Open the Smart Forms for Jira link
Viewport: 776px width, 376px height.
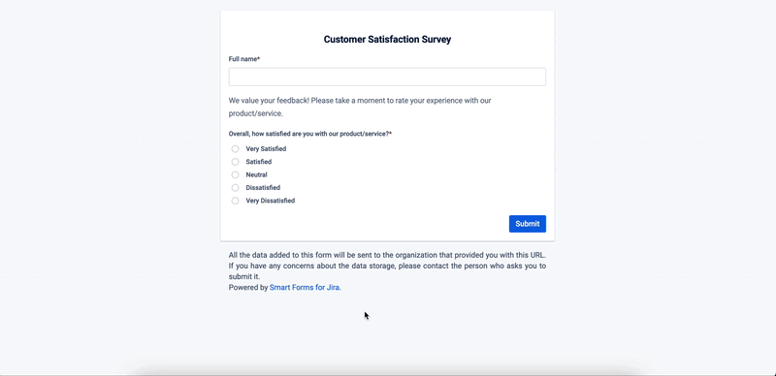click(305, 287)
